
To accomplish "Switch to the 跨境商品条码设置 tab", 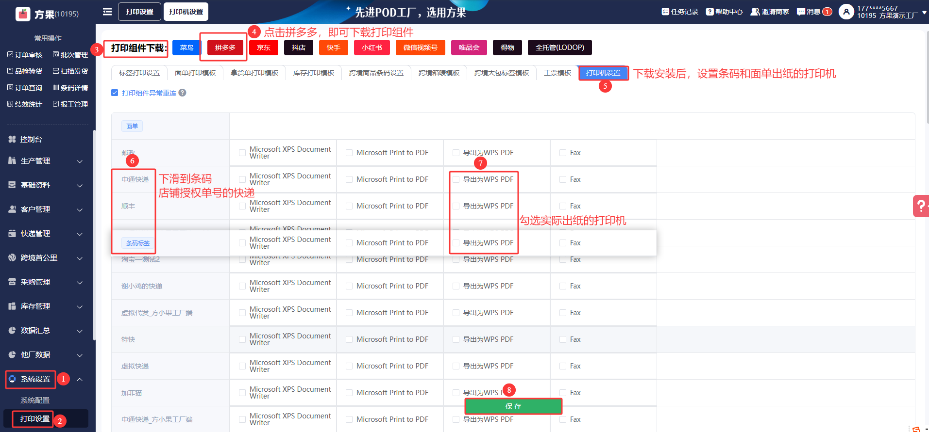I will pyautogui.click(x=376, y=73).
